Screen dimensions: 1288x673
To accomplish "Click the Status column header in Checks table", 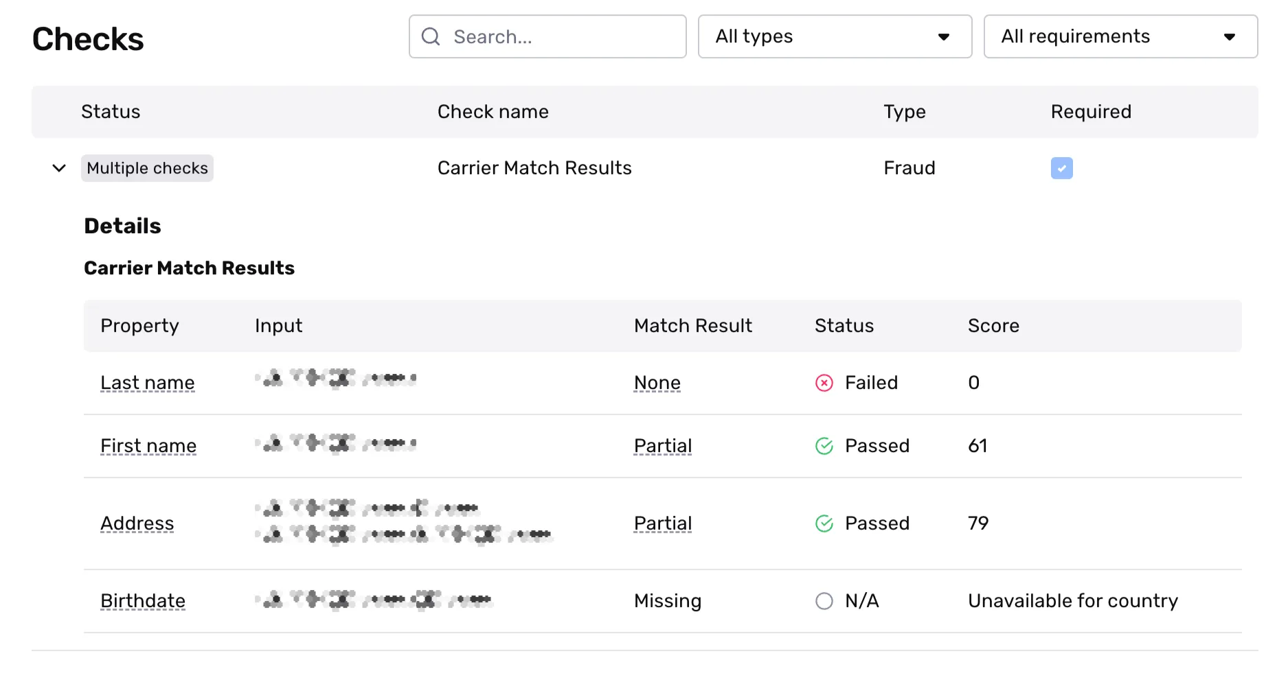I will tap(111, 112).
